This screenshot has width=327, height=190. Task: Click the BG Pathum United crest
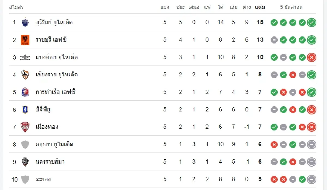tap(25, 109)
